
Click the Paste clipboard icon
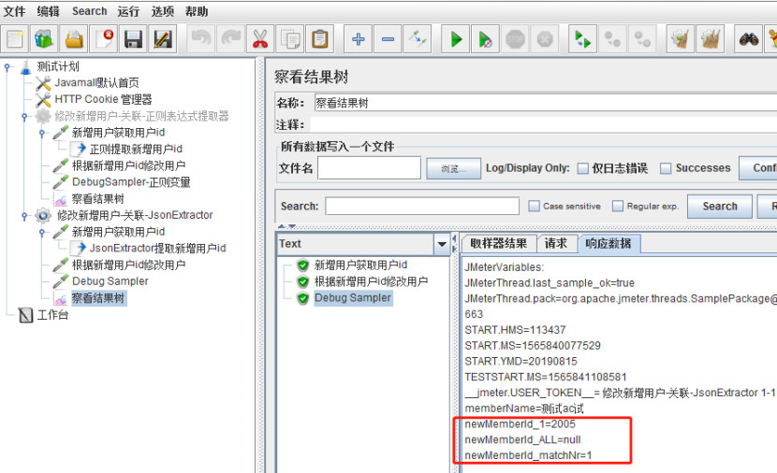[319, 38]
